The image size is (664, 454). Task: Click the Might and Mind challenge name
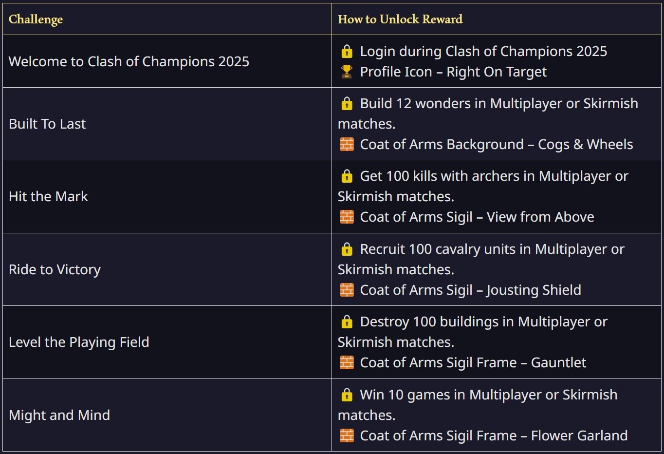(x=59, y=415)
